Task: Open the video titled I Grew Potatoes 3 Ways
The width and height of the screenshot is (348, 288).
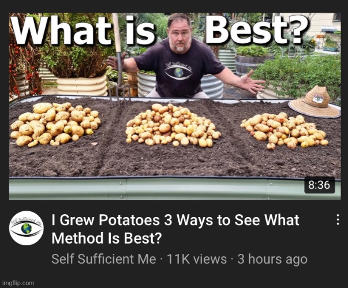Action: (x=175, y=229)
